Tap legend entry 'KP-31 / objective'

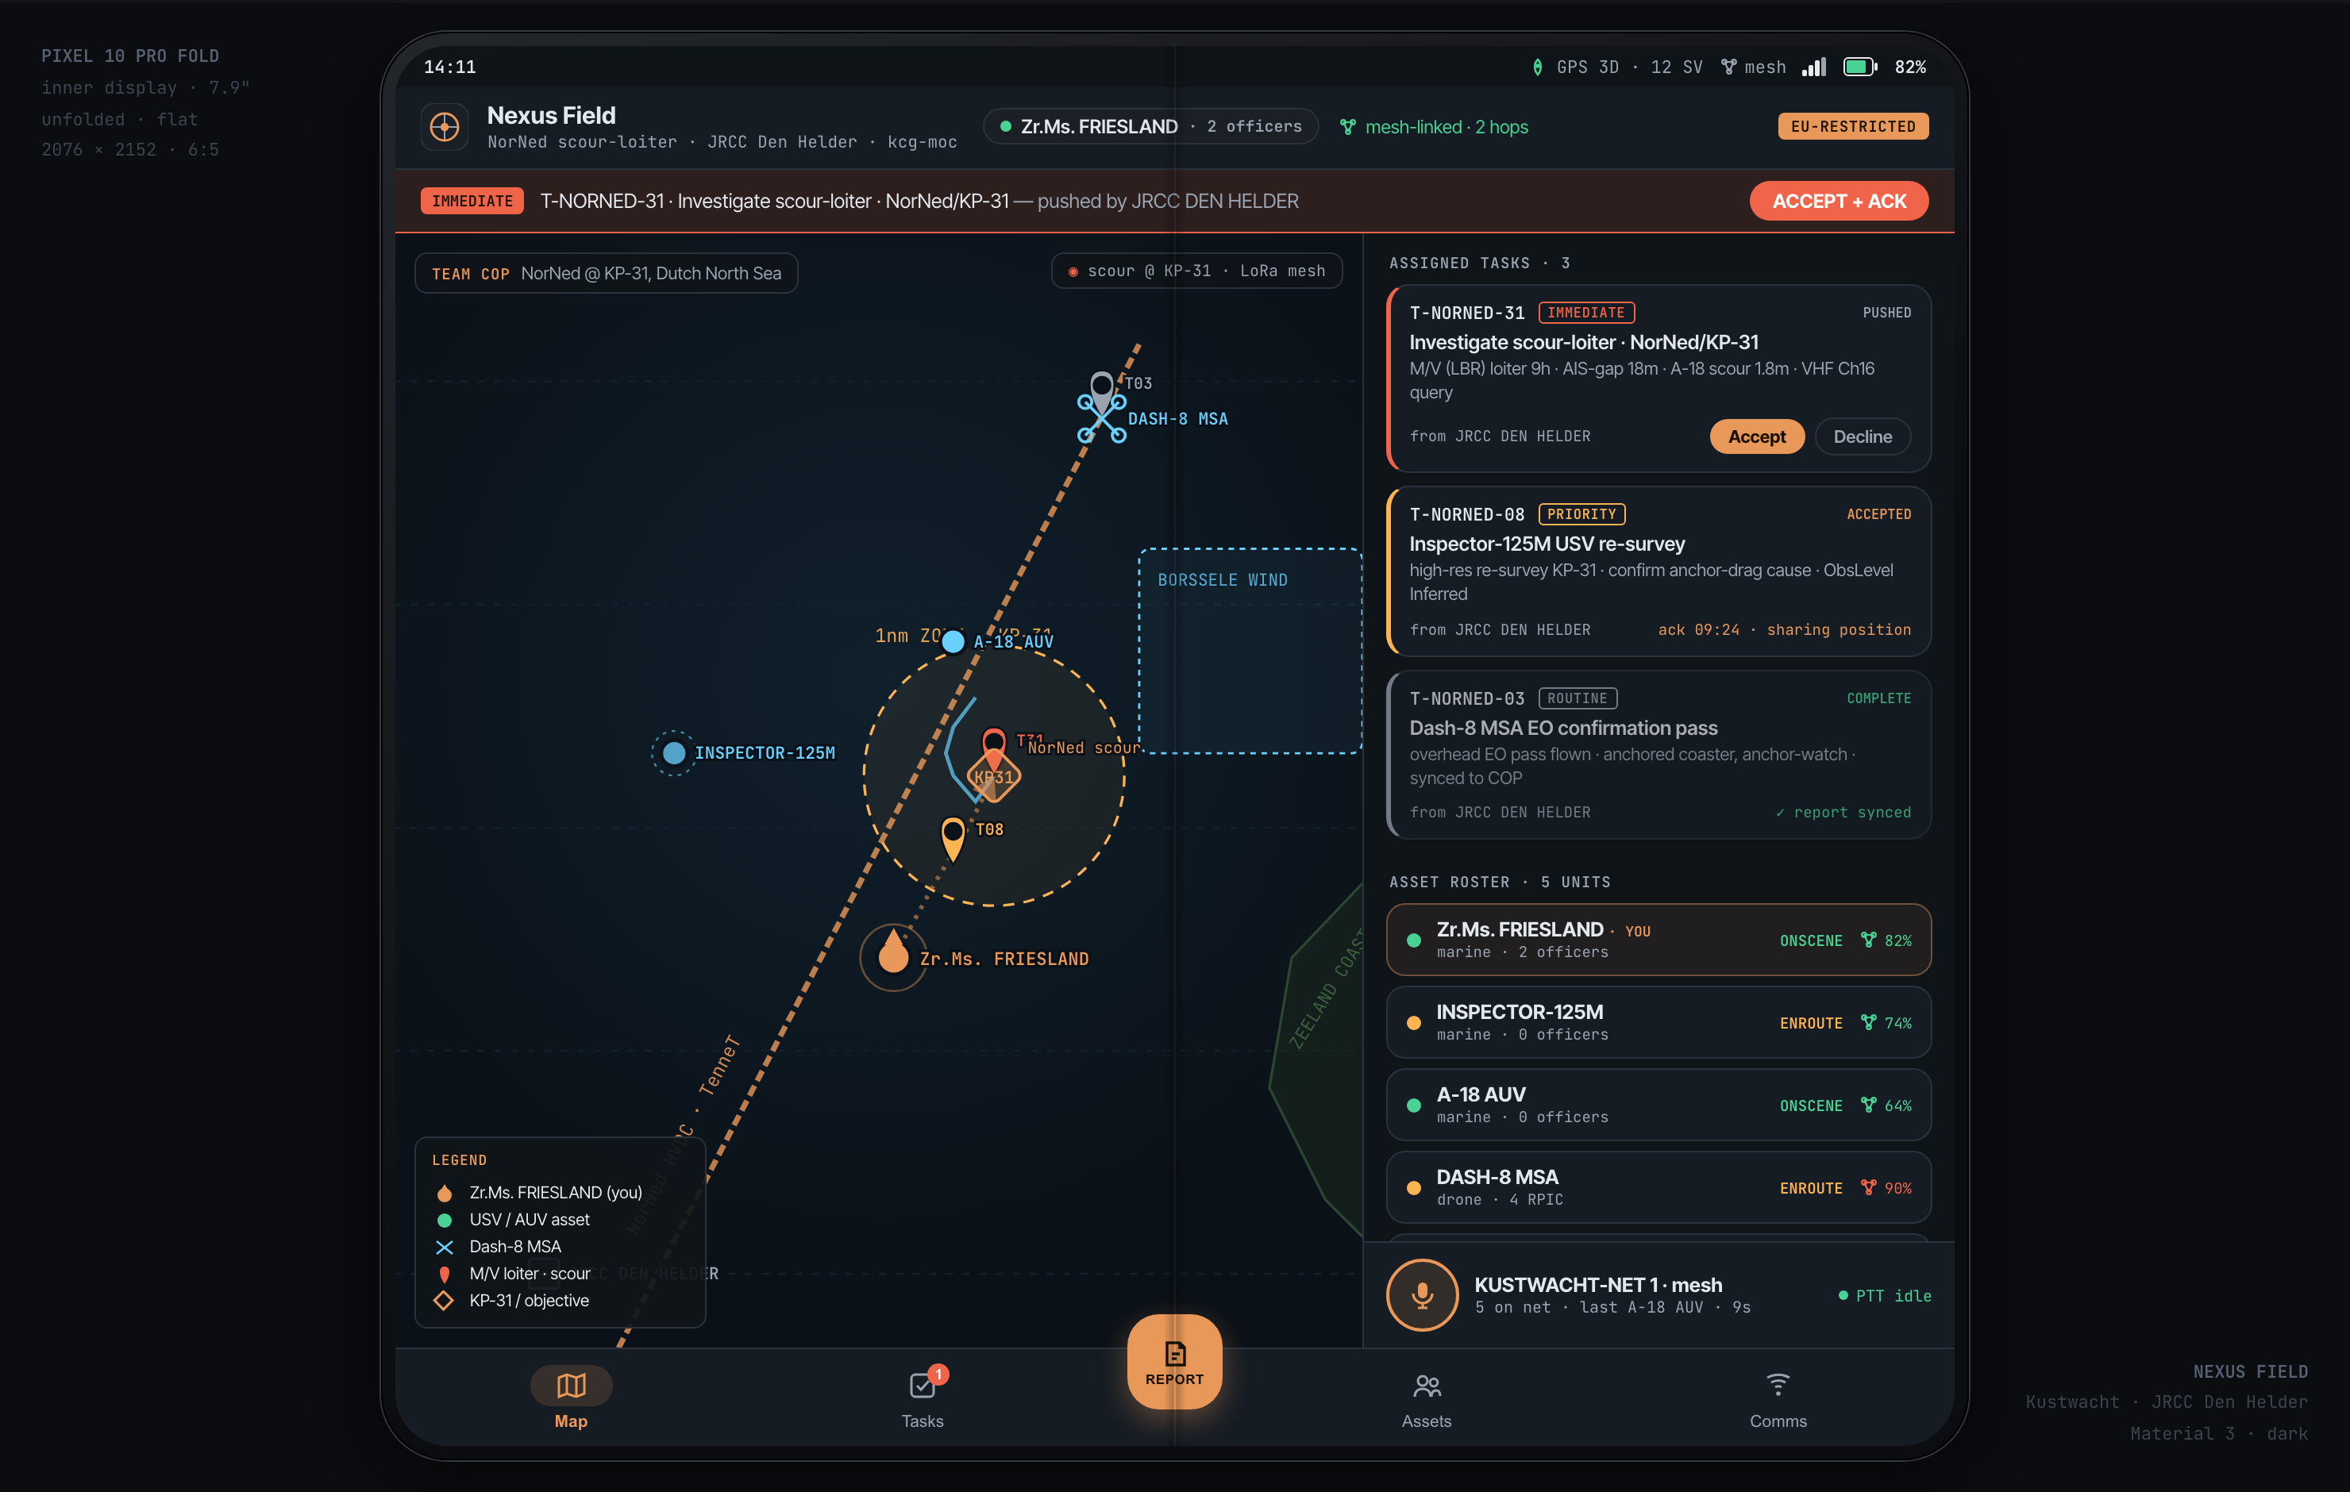tap(529, 1300)
